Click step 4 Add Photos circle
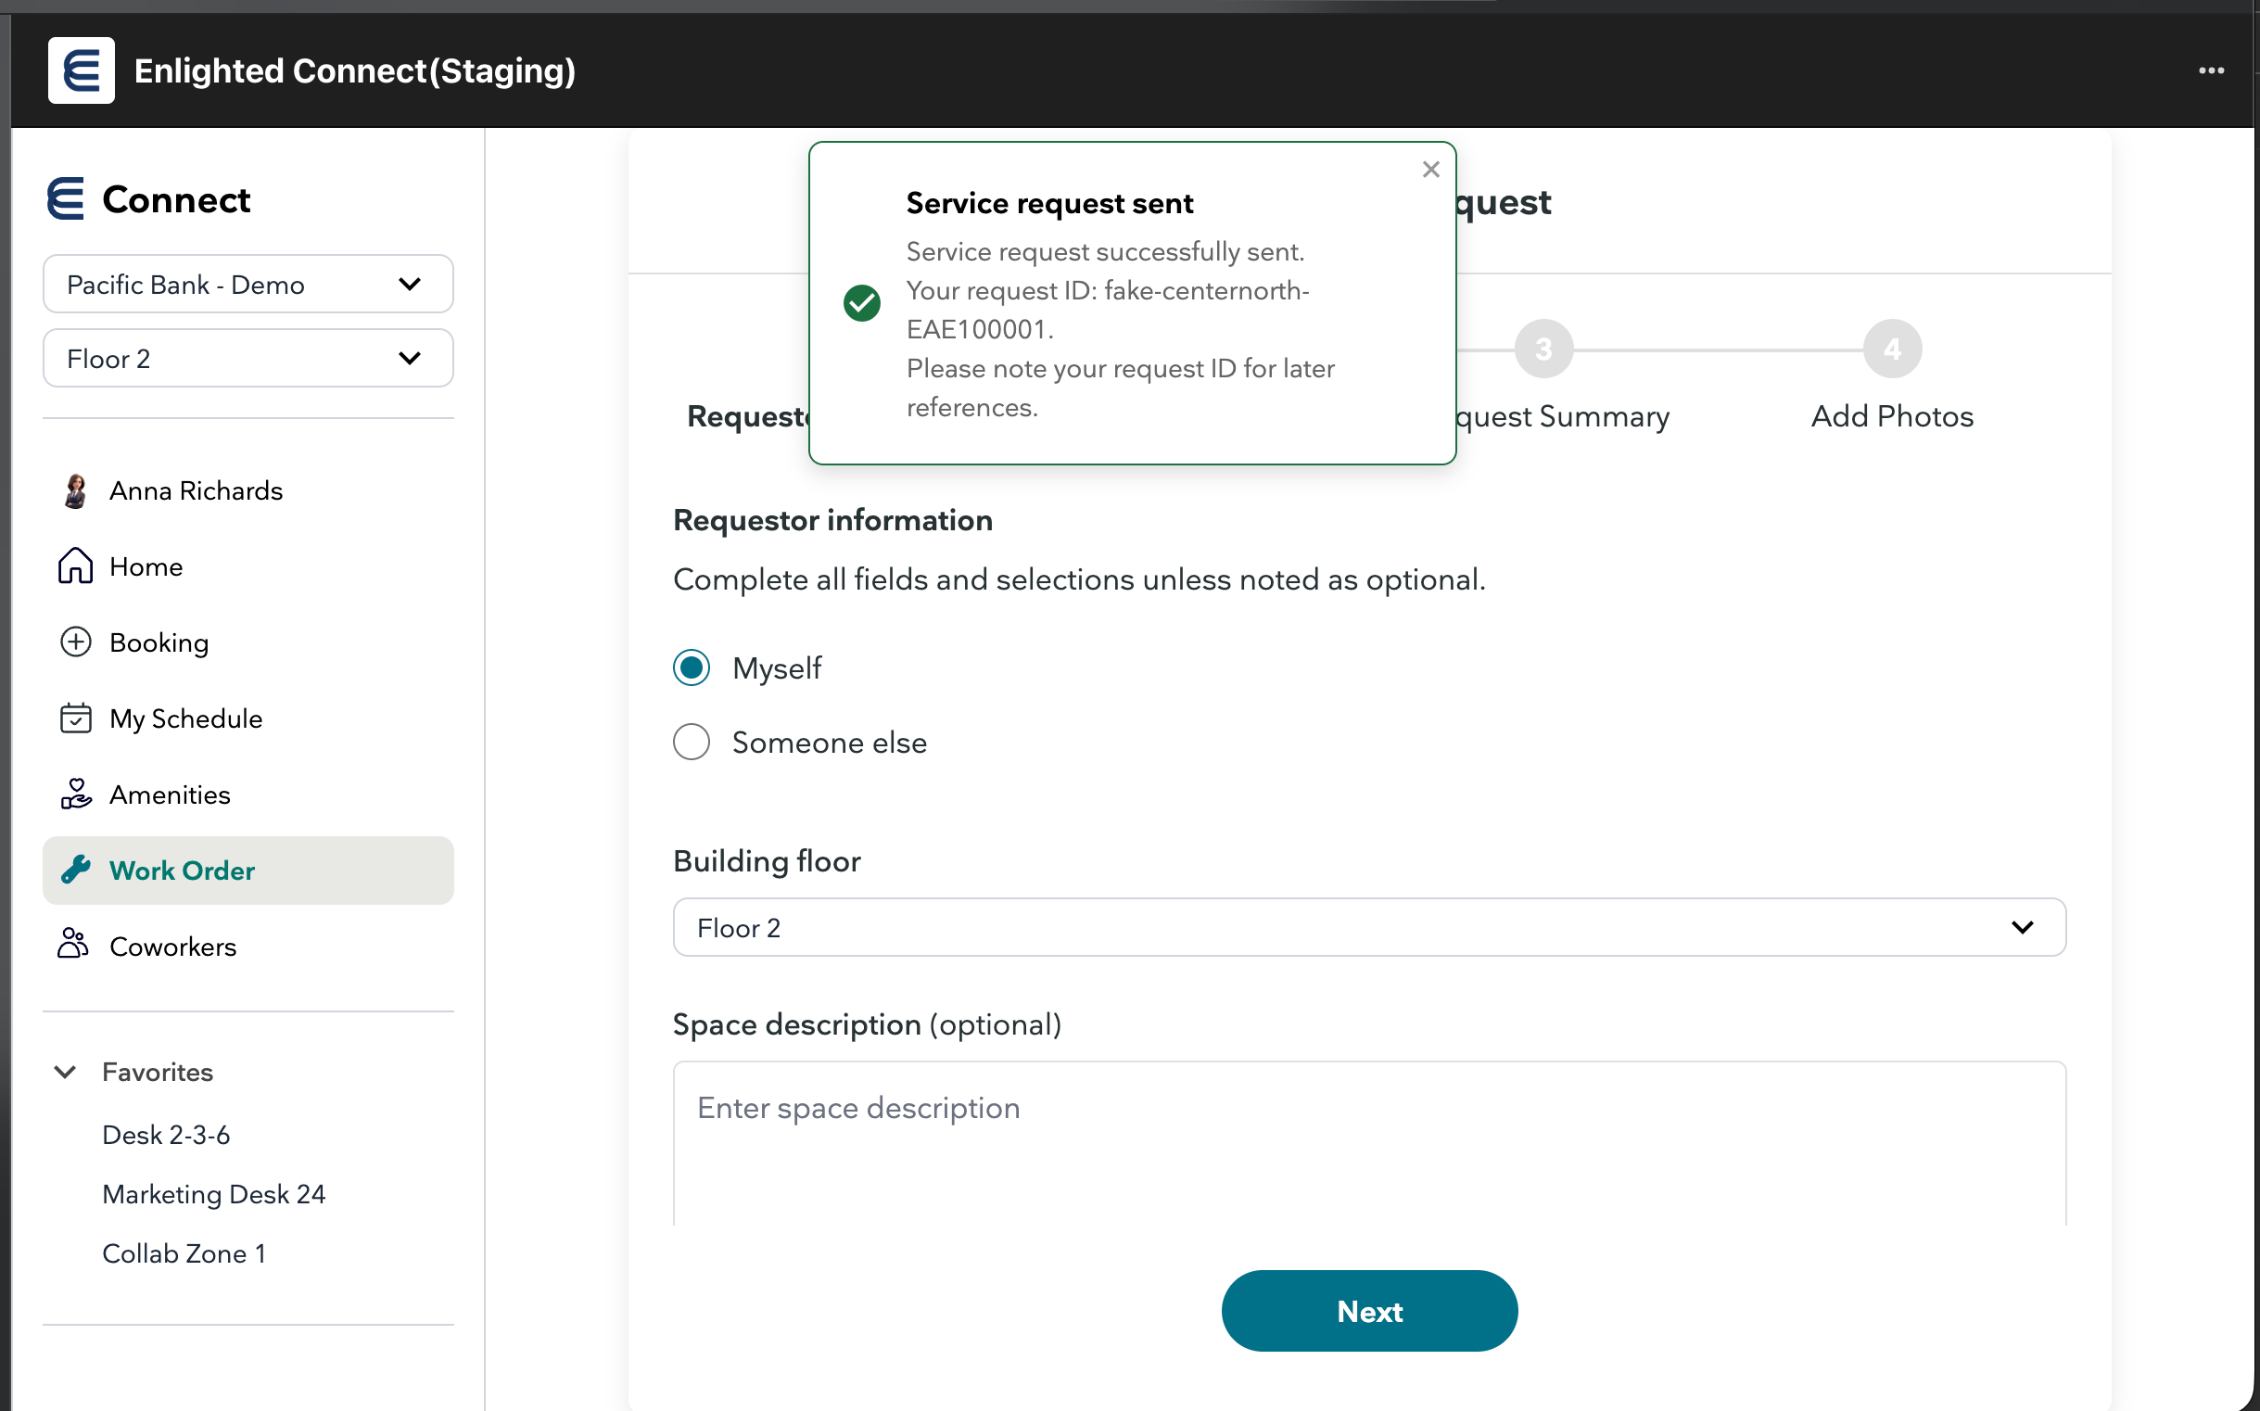 click(x=1891, y=349)
